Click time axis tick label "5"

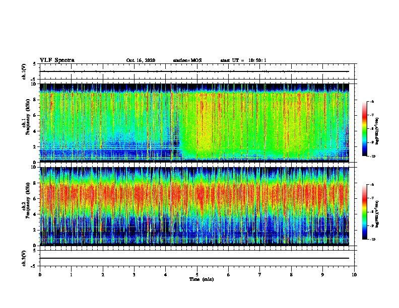pyautogui.click(x=197, y=275)
